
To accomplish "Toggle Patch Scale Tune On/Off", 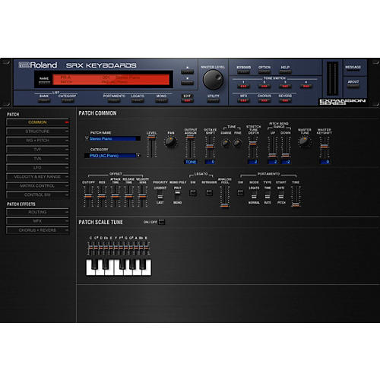I will point(161,222).
